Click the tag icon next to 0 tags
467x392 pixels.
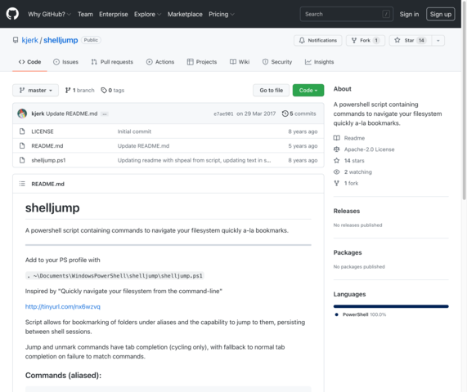coord(104,90)
